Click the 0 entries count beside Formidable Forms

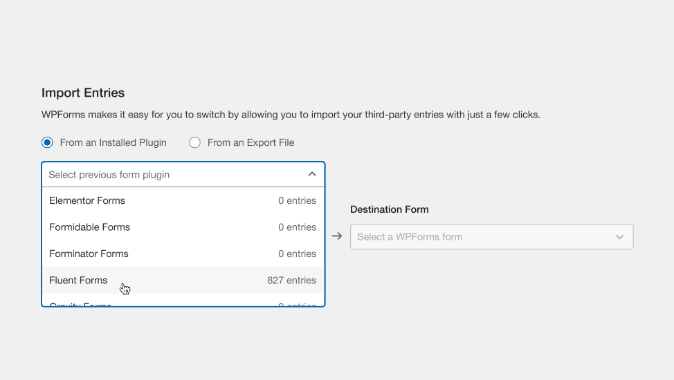(297, 227)
